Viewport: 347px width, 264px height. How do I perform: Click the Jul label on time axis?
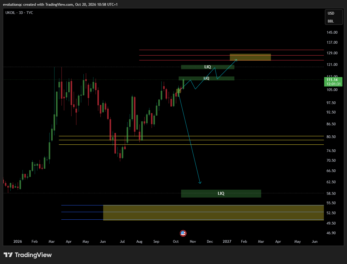[122, 242]
